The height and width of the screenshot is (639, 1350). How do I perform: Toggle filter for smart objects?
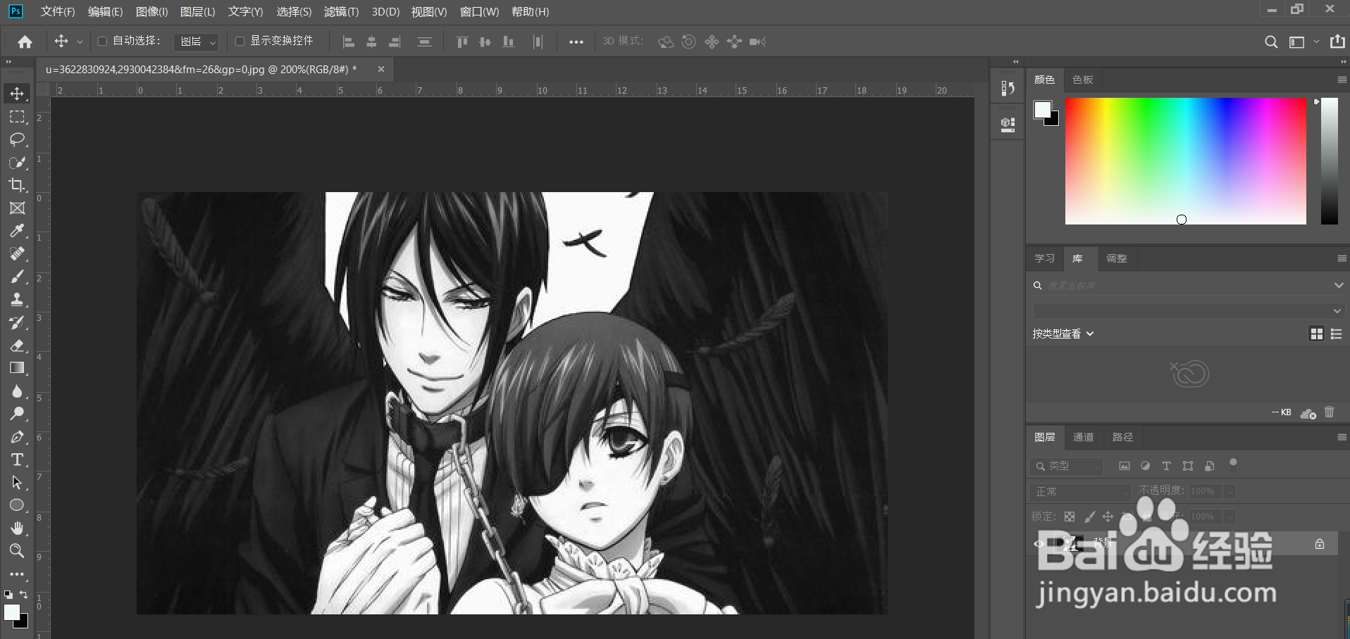(1209, 466)
